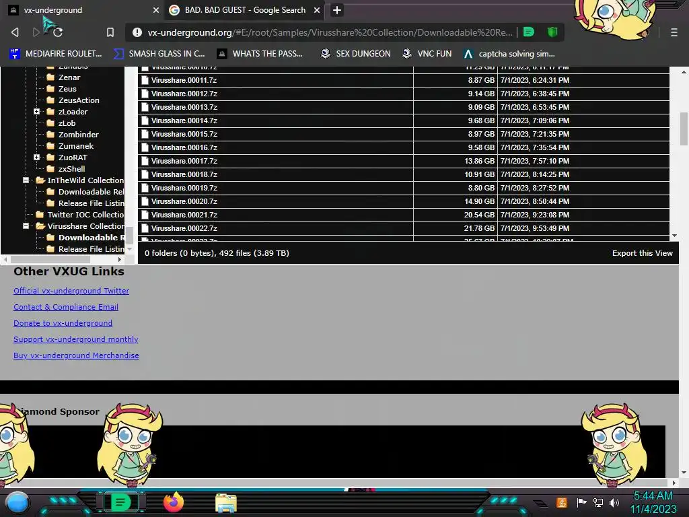Open the VNC FUN bookmark

tap(427, 54)
